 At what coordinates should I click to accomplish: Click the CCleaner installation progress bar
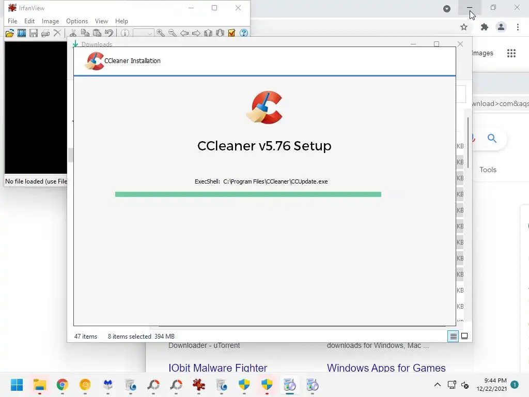[x=248, y=194]
